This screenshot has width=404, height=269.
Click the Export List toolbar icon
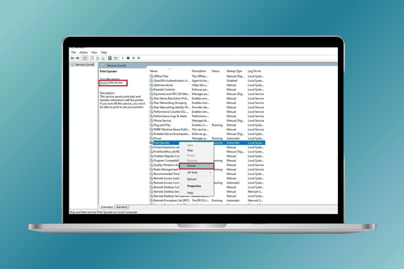click(103, 58)
